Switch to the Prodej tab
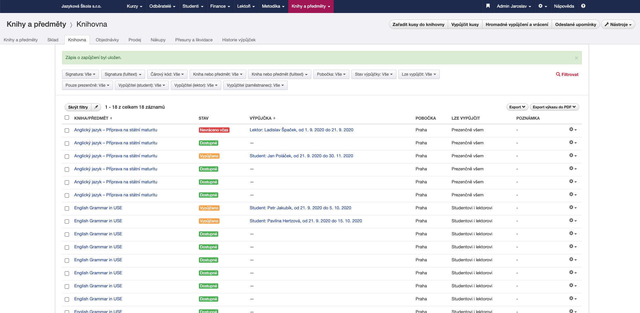Image resolution: width=640 pixels, height=313 pixels. [135, 40]
